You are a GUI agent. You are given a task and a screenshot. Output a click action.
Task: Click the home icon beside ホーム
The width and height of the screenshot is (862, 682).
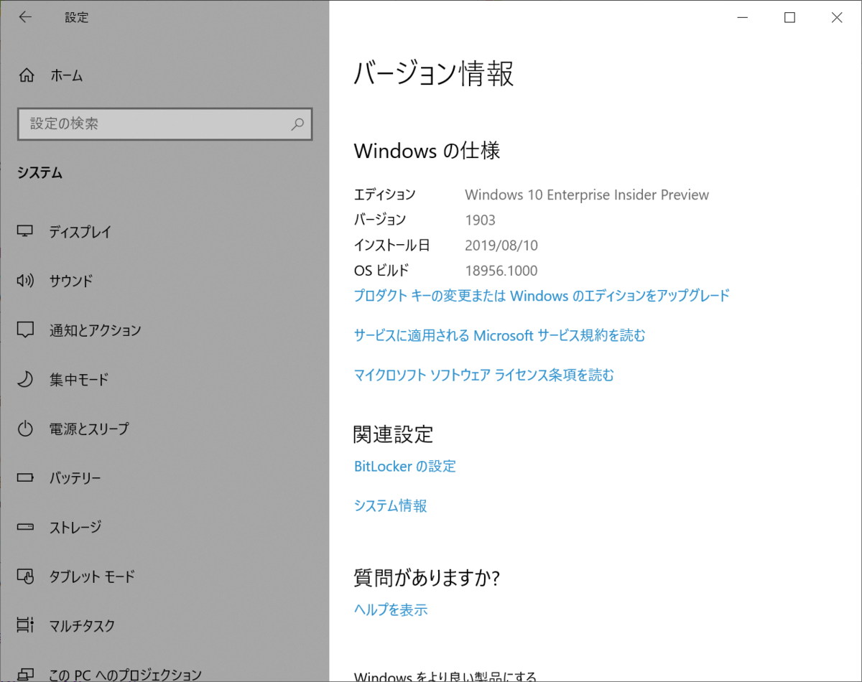(x=26, y=75)
